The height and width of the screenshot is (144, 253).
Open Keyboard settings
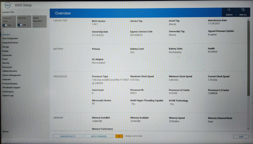tap(6, 79)
